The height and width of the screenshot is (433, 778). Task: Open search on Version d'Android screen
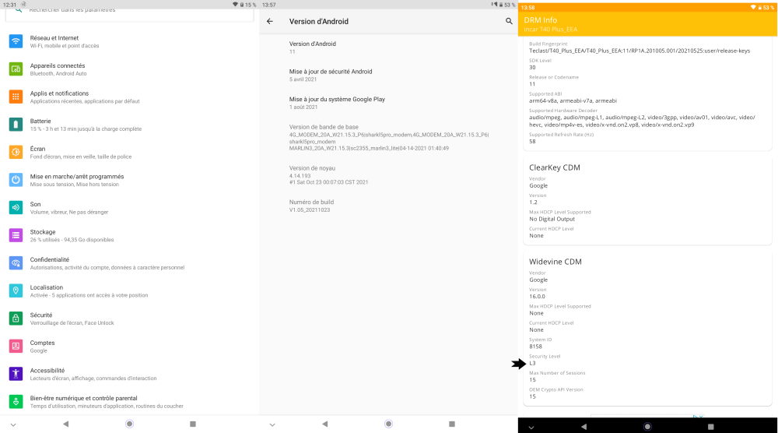point(509,21)
